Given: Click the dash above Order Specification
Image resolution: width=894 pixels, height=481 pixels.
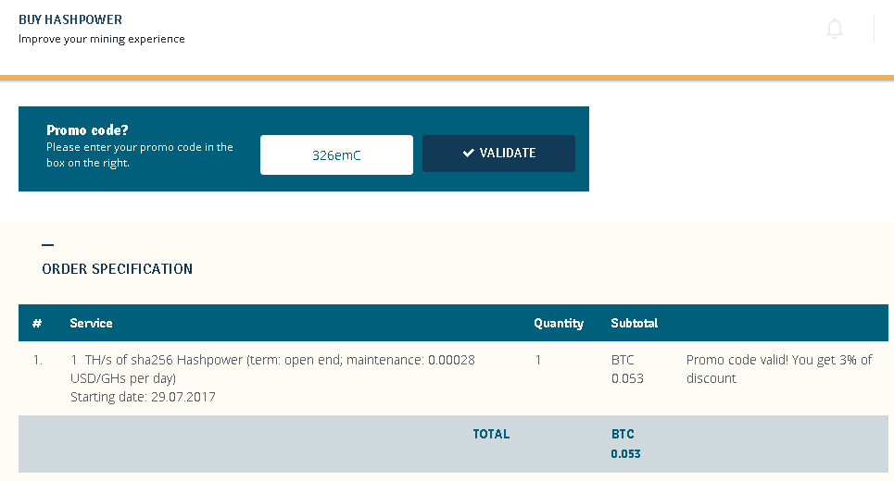Looking at the screenshot, I should click(x=48, y=245).
